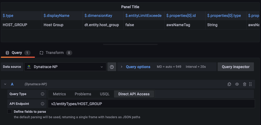Image resolution: width=261 pixels, height=125 pixels.
Task: Select the Problems query type
Action: tap(83, 94)
